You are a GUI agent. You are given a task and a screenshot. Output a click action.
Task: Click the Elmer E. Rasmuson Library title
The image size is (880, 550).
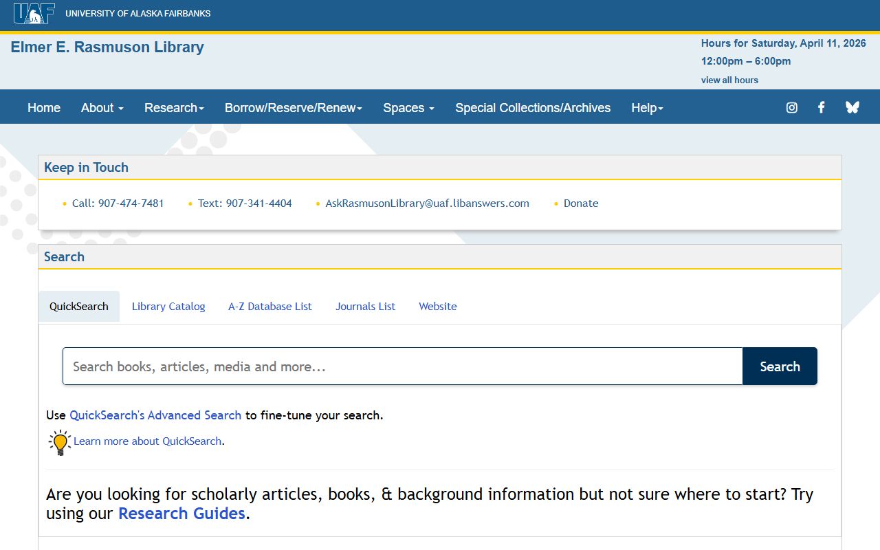coord(107,47)
